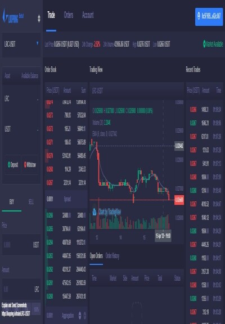Click the Market column header in open orders
The width and height of the screenshot is (225, 324).
(113, 278)
